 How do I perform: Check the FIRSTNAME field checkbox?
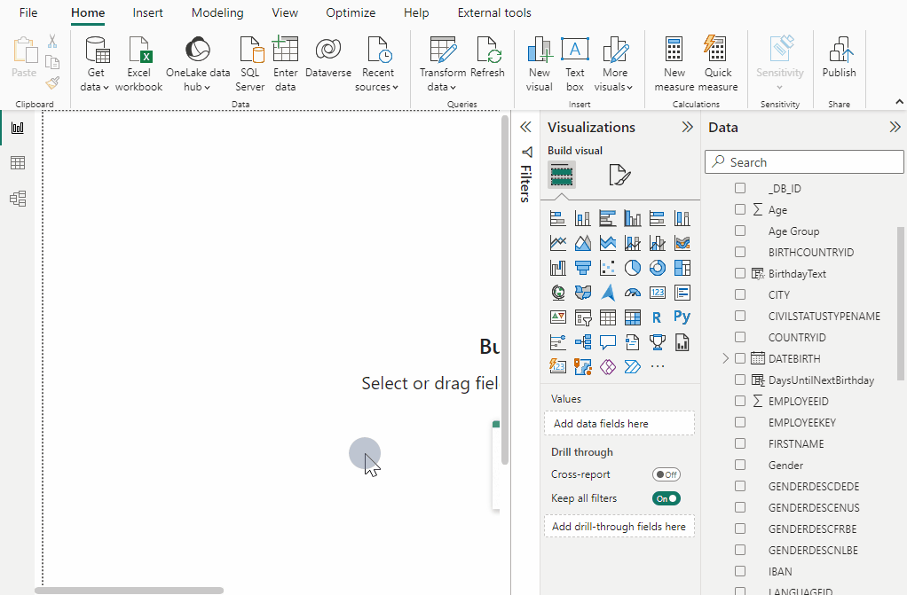740,443
